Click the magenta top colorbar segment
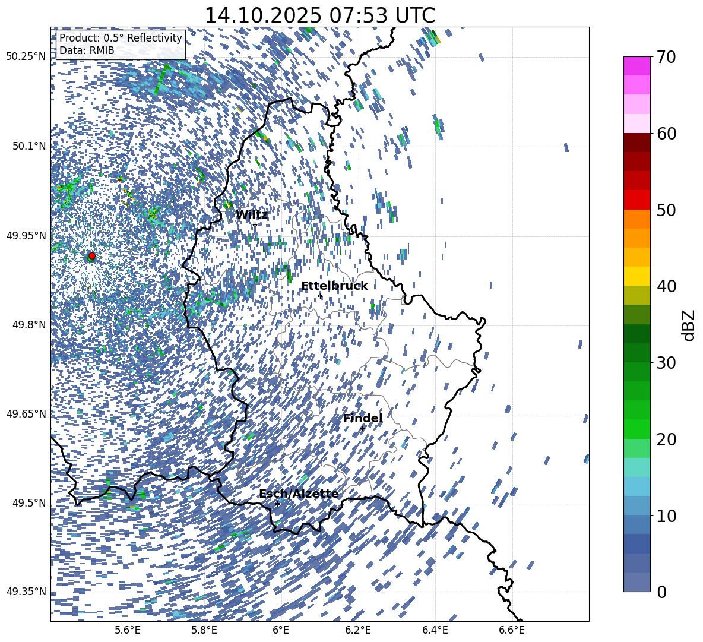Viewport: 703px width, 642px height. (637, 67)
